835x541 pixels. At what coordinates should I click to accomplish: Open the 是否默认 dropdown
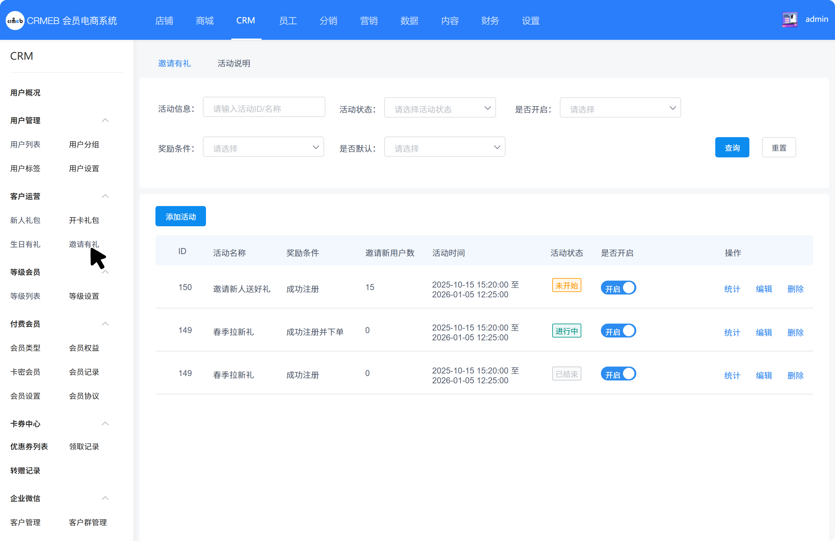pyautogui.click(x=445, y=147)
